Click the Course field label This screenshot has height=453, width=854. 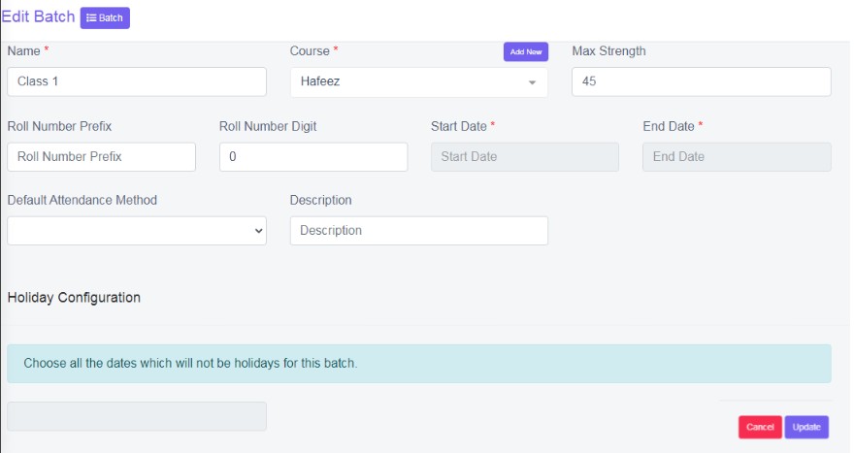pos(310,51)
